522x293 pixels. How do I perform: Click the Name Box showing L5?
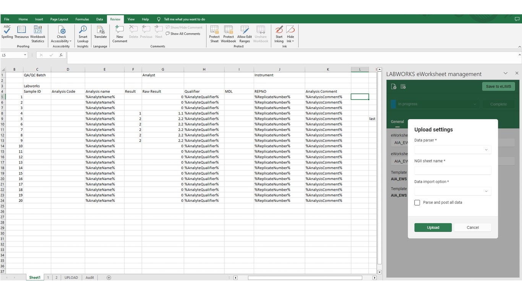(12, 55)
